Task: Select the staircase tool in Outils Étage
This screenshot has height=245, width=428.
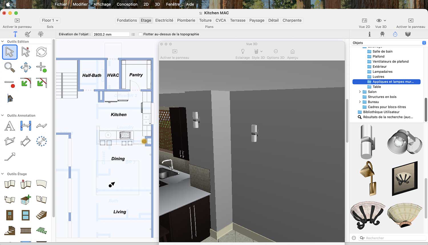Action: [x=41, y=215]
